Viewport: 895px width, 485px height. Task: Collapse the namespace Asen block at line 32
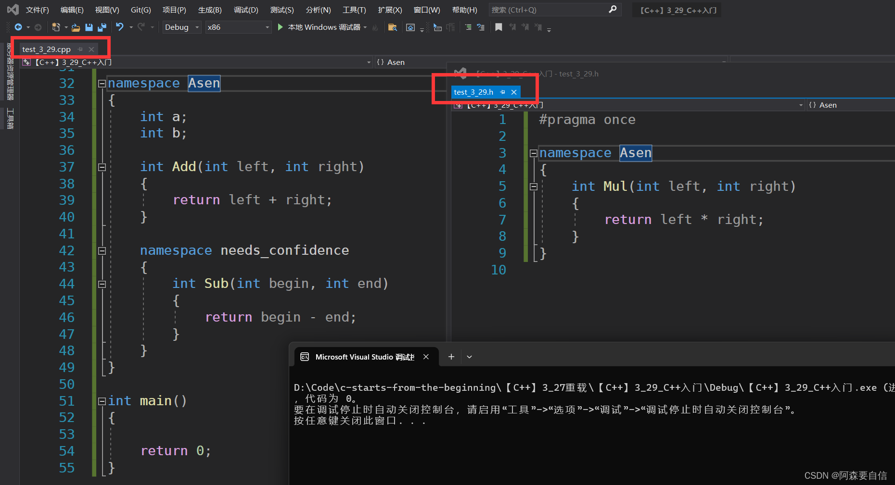tap(102, 84)
